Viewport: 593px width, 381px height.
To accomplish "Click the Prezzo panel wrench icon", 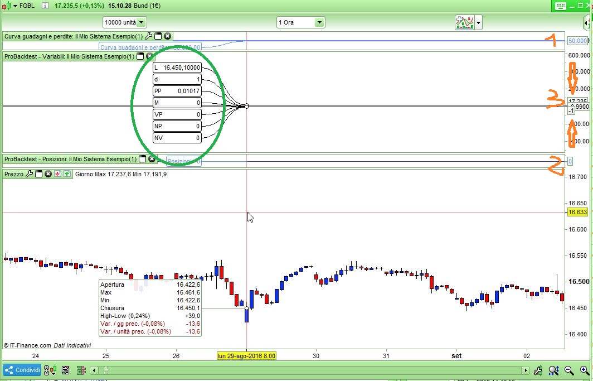I will click(29, 174).
